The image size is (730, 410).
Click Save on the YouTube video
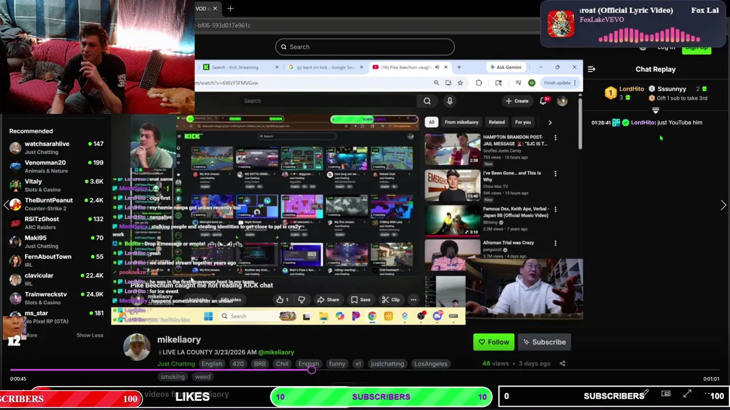click(x=360, y=300)
